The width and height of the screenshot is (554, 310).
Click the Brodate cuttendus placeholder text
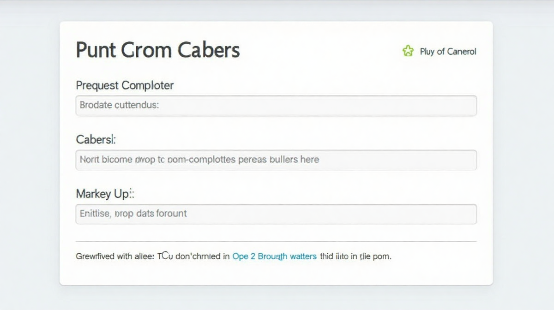[119, 105]
